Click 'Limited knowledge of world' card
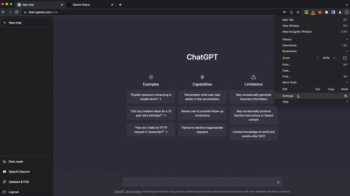This screenshot has height=196, width=350. tap(254, 134)
